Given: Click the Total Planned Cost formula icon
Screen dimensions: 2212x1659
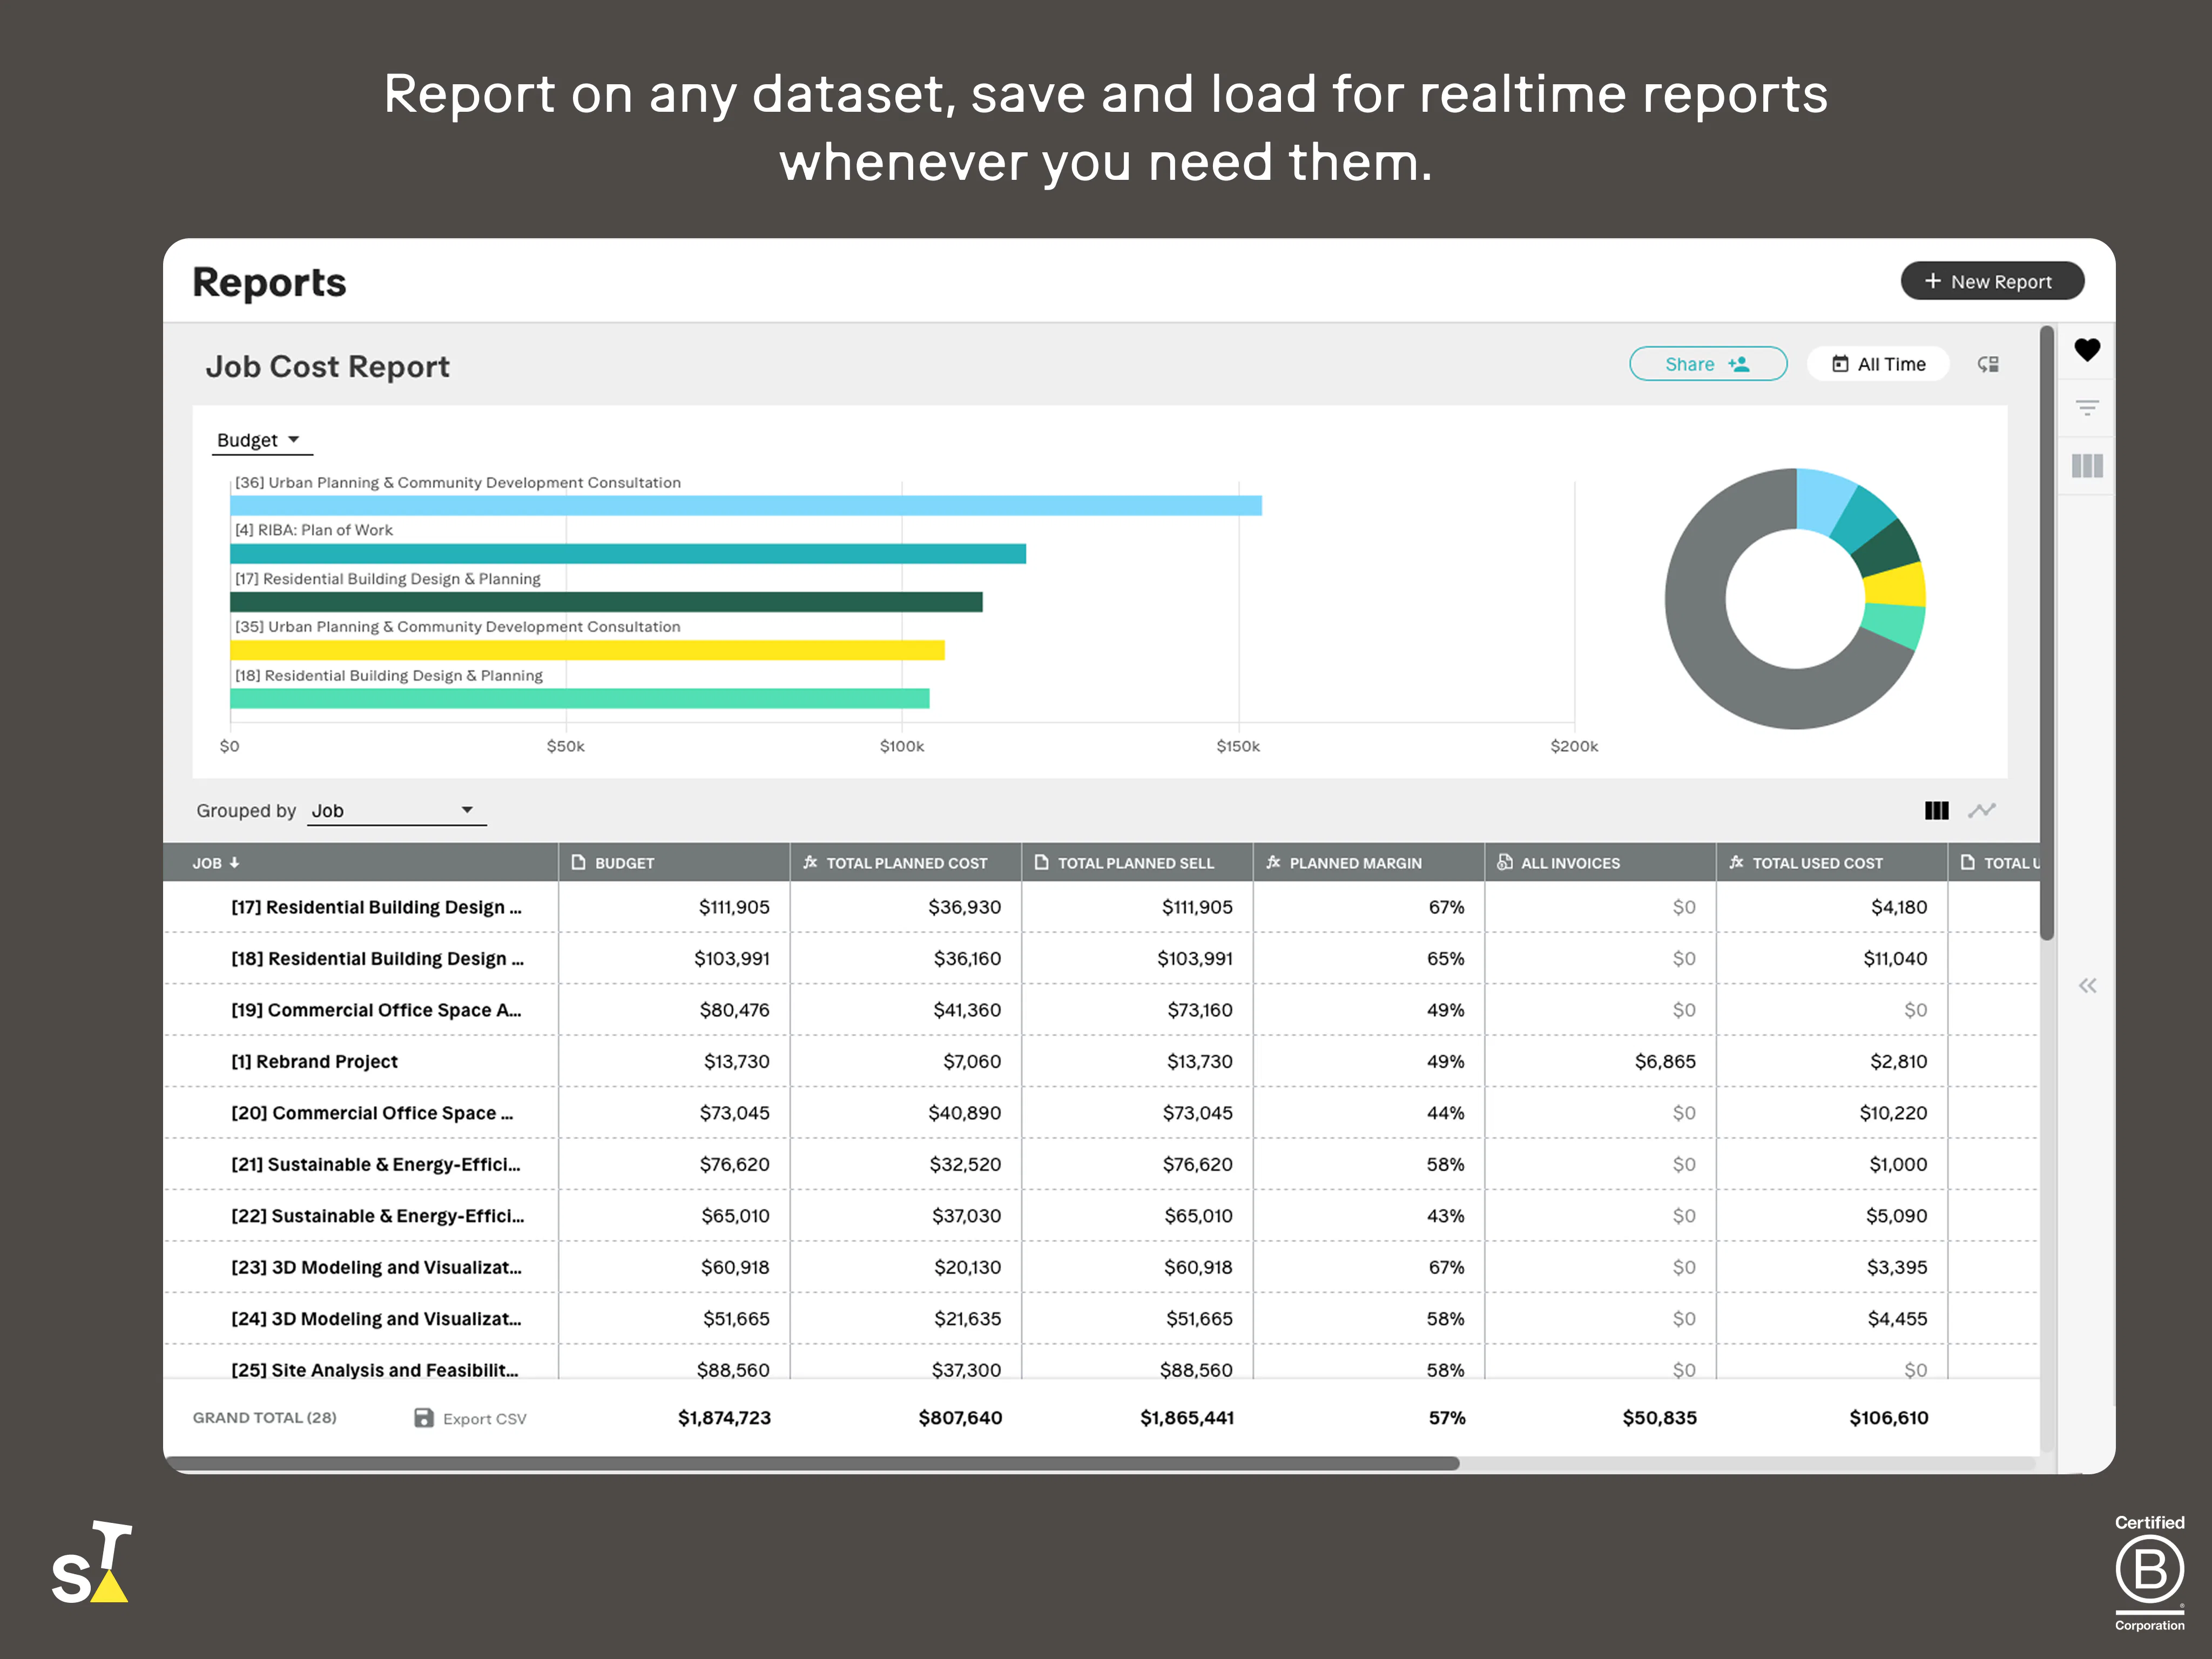Looking at the screenshot, I should pyautogui.click(x=810, y=862).
